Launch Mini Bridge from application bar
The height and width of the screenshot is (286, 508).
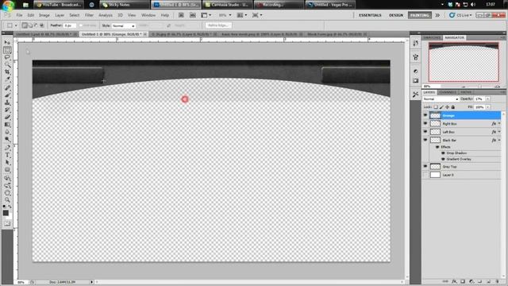pos(192,15)
